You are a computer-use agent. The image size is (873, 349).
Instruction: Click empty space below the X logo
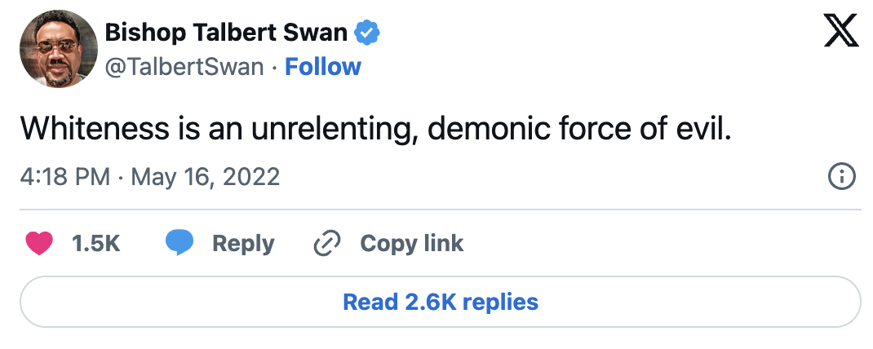coord(839,98)
